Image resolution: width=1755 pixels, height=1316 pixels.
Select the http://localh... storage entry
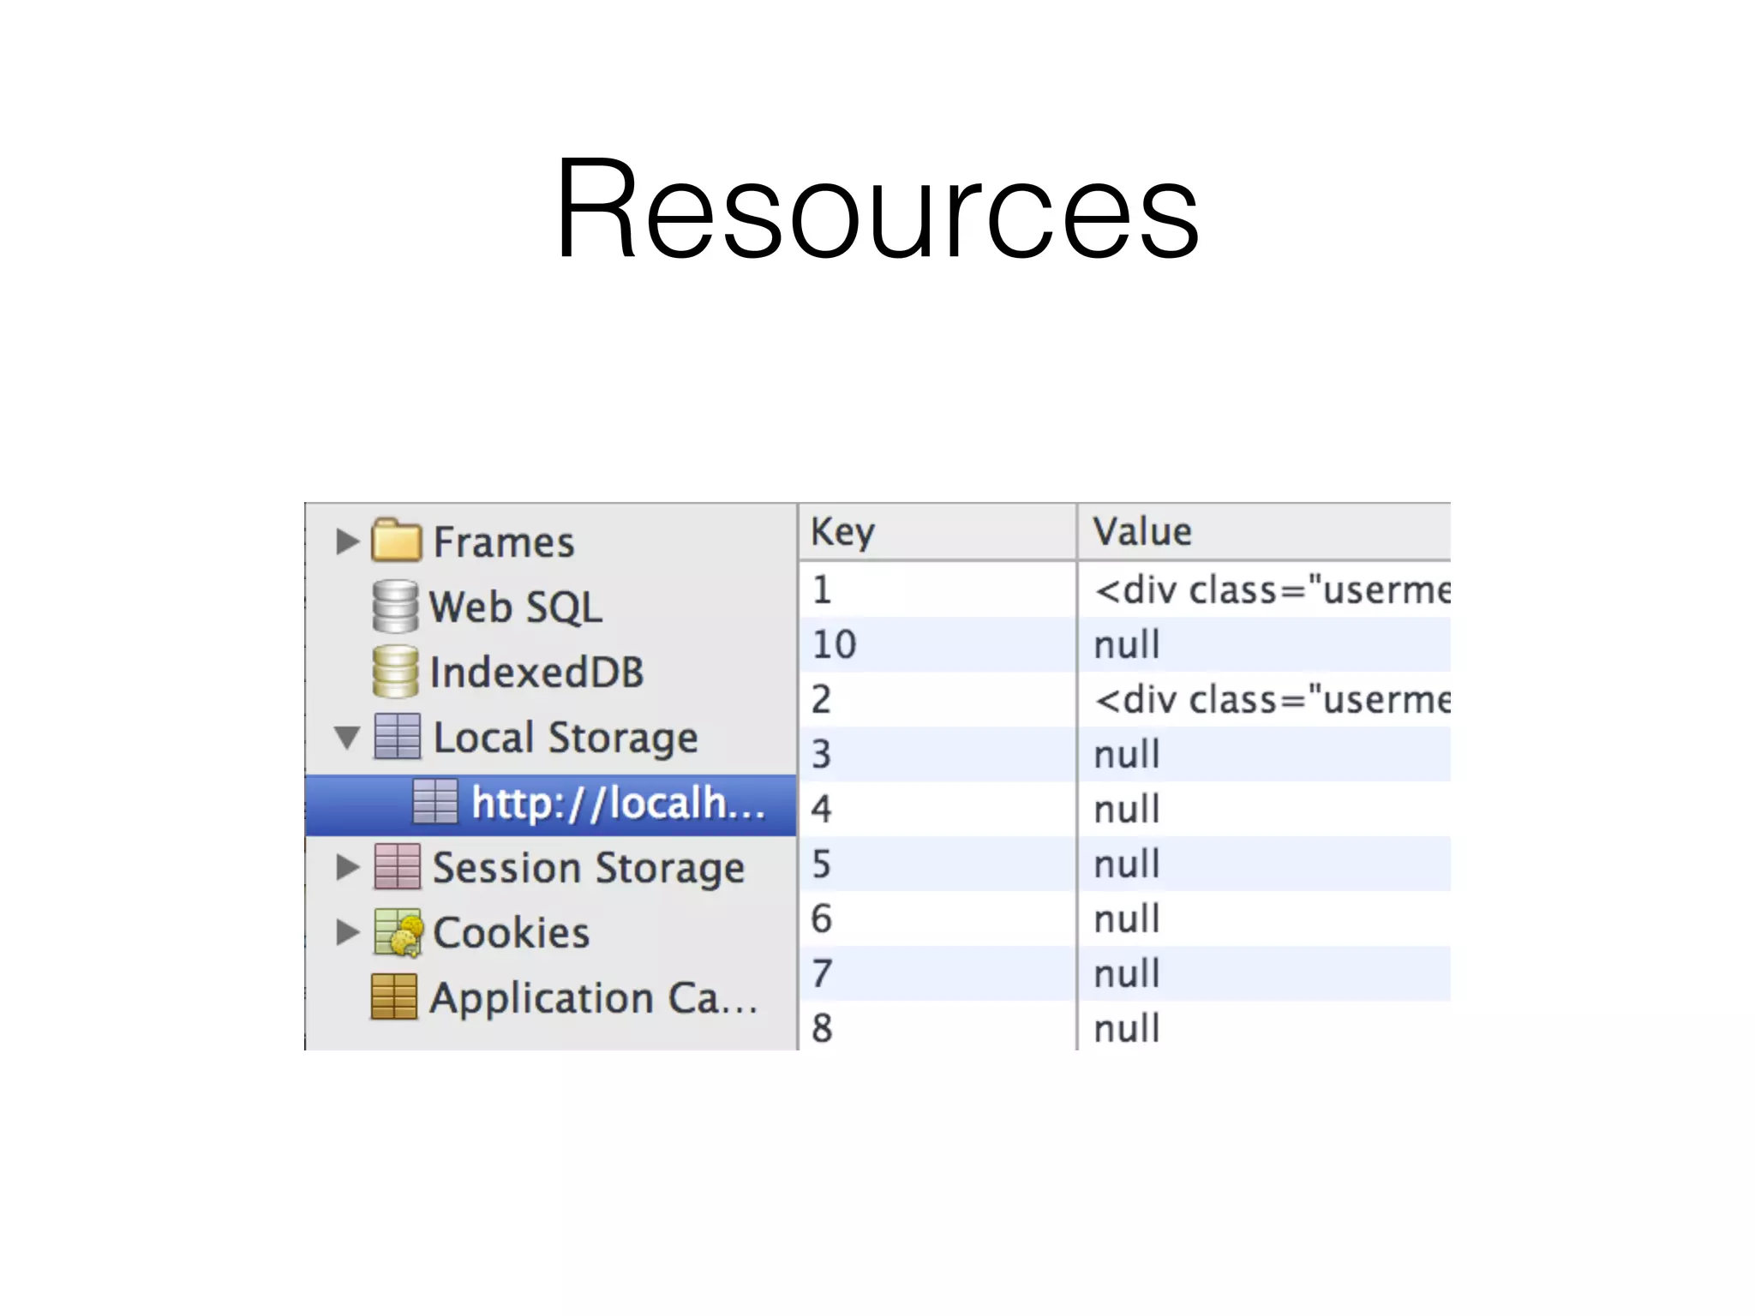[x=551, y=805]
